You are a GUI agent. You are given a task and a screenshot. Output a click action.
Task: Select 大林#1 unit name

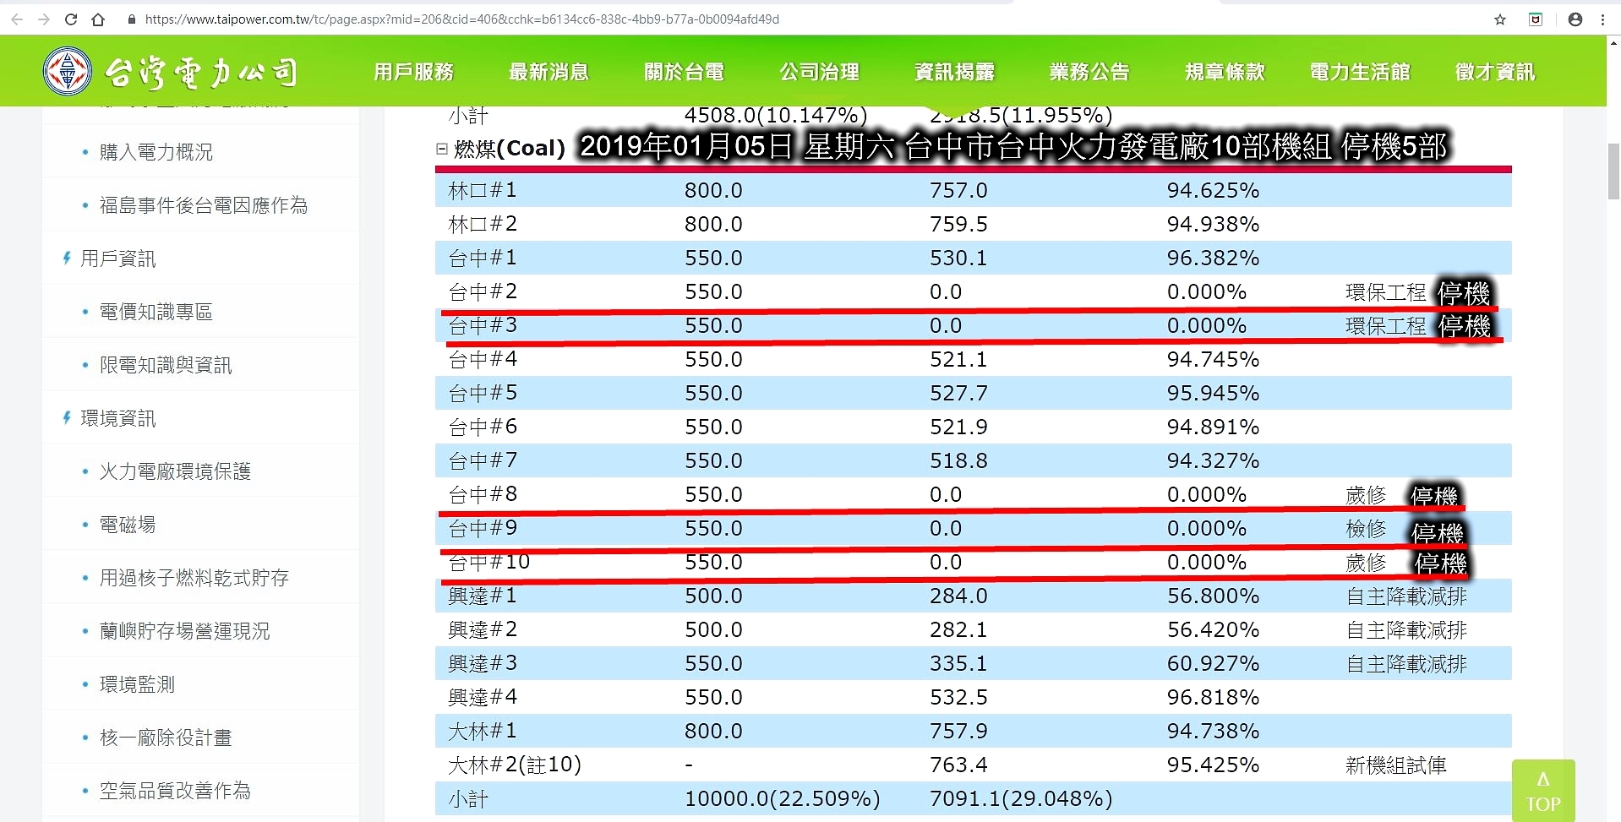[x=483, y=731]
